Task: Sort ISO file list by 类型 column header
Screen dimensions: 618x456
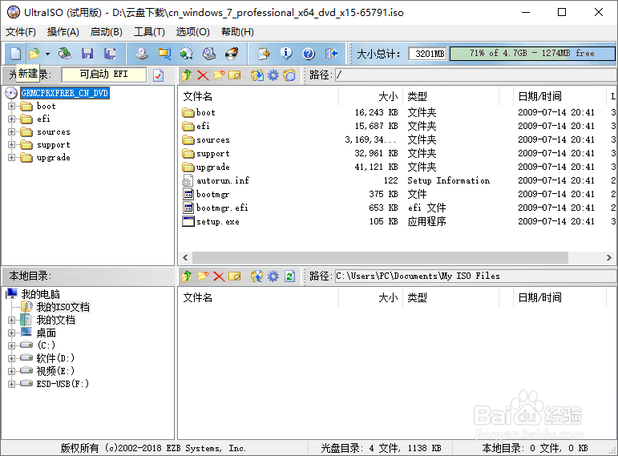Action: 451,96
